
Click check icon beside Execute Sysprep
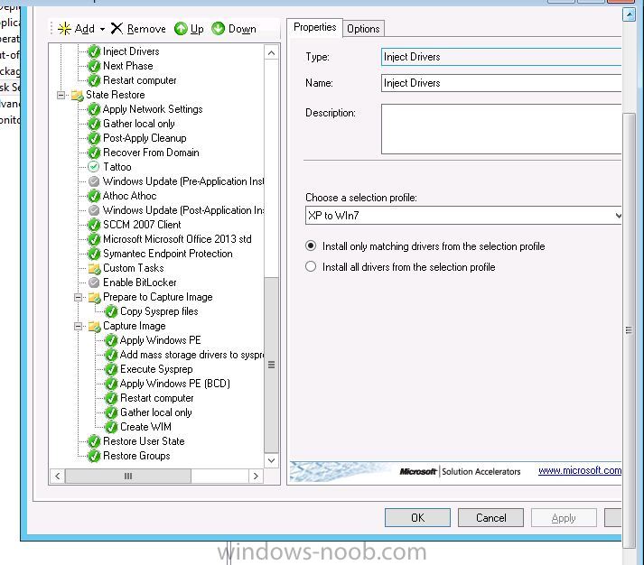111,369
